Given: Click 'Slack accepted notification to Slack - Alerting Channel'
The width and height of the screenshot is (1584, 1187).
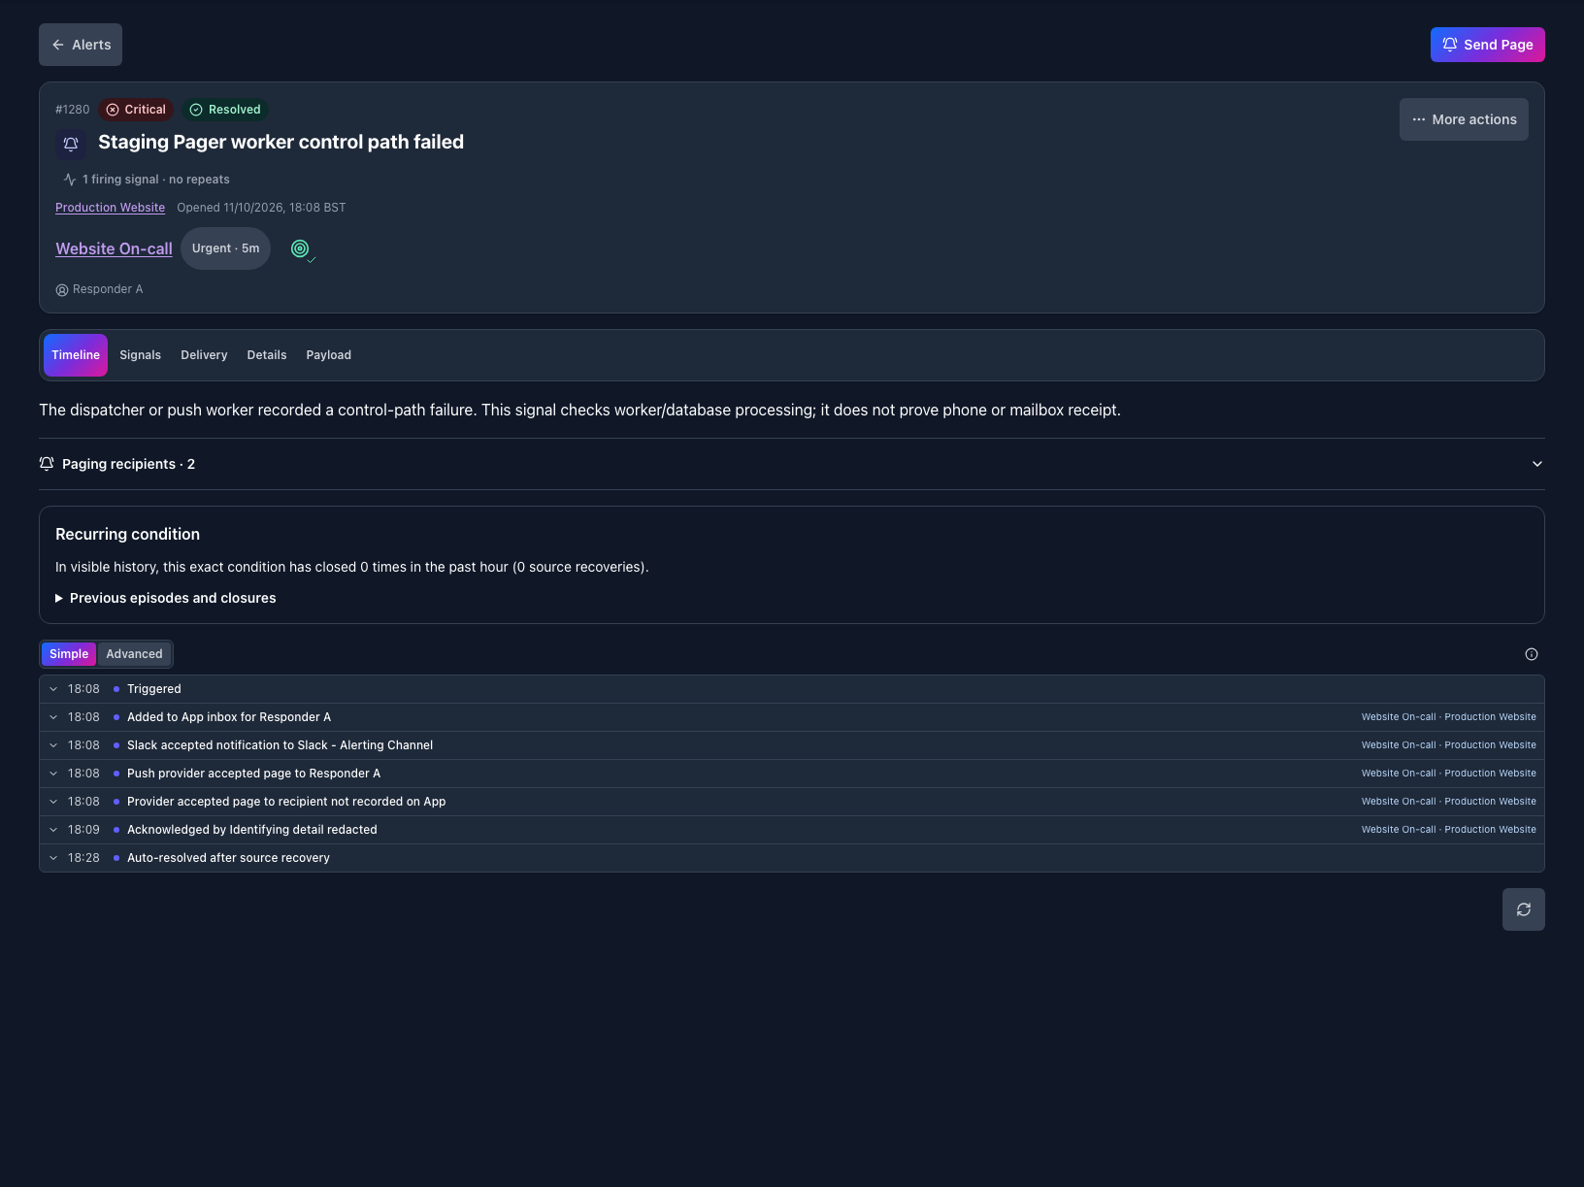Looking at the screenshot, I should coord(280,745).
